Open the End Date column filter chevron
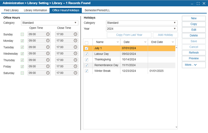Image resolution: width=208 pixels, height=133 pixels. coord(173,42)
